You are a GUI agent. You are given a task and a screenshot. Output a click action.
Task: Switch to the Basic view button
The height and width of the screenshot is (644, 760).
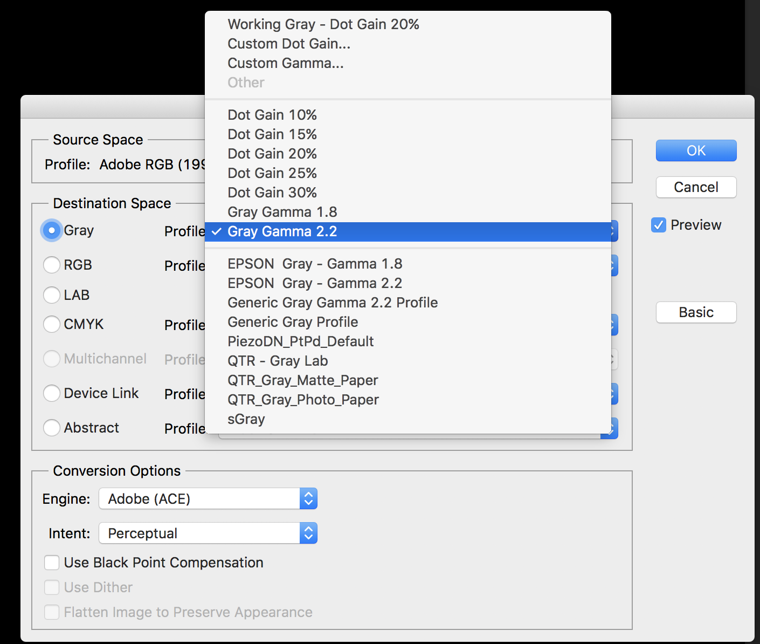(x=696, y=312)
